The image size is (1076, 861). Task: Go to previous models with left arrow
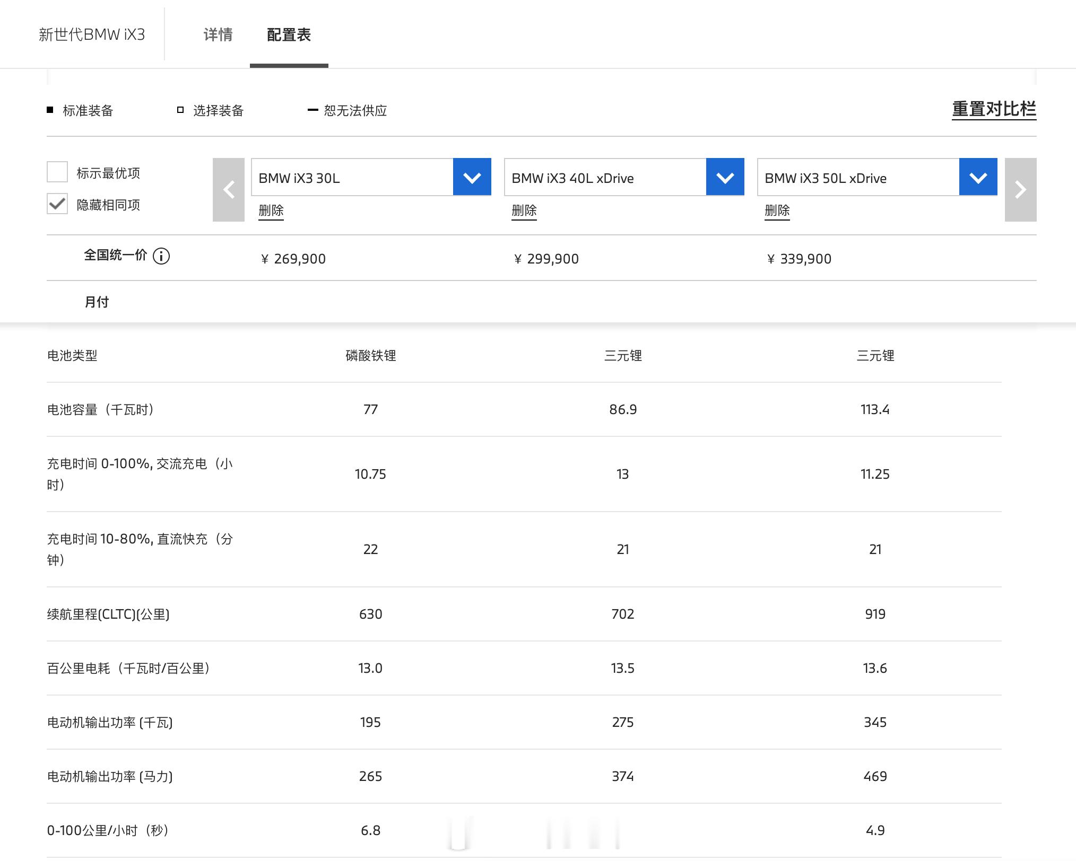coord(229,190)
